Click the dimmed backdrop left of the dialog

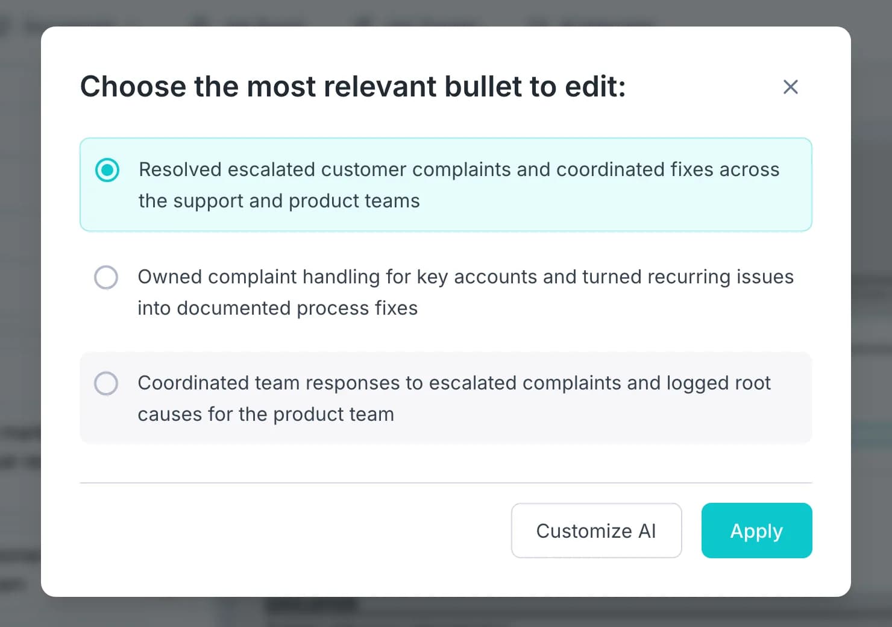20,313
